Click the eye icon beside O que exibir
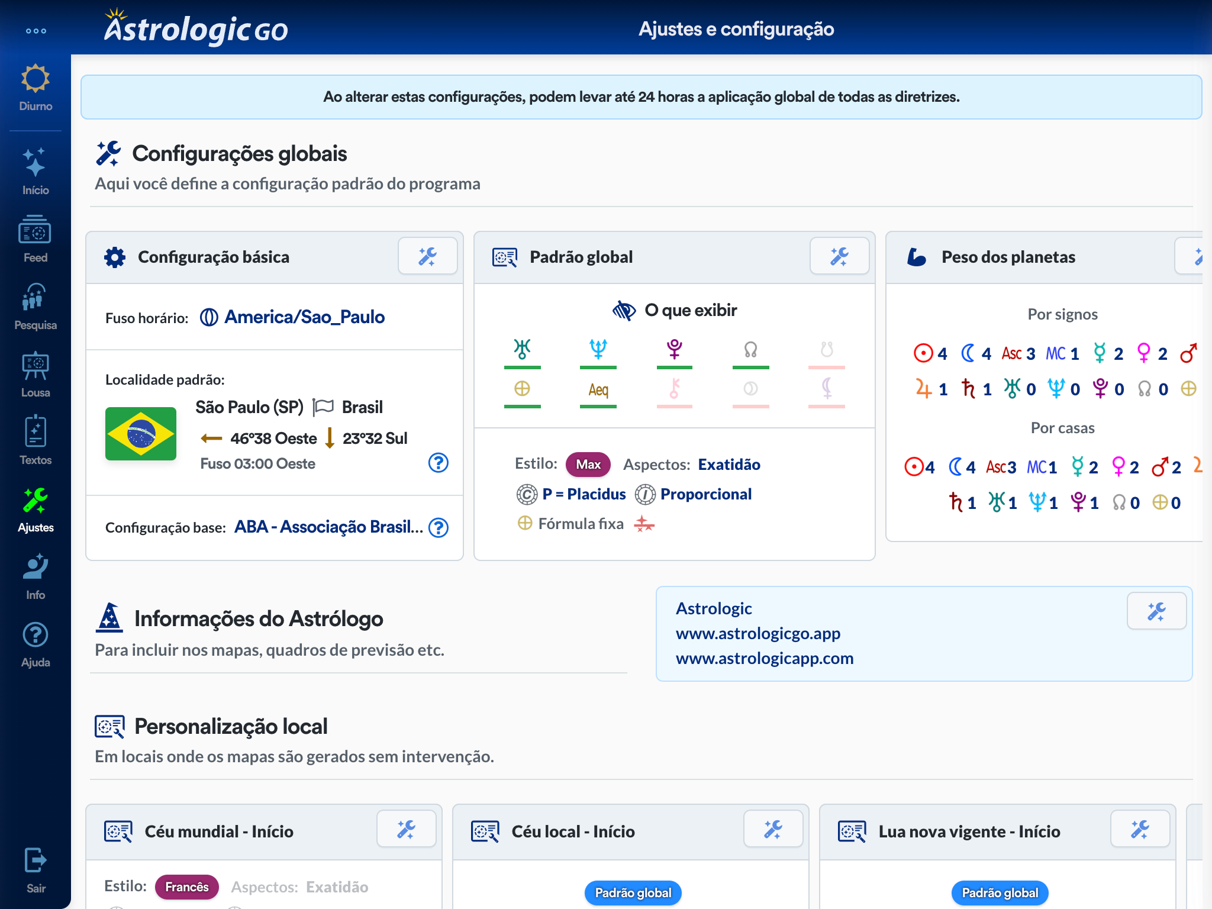1212x909 pixels. [x=624, y=310]
